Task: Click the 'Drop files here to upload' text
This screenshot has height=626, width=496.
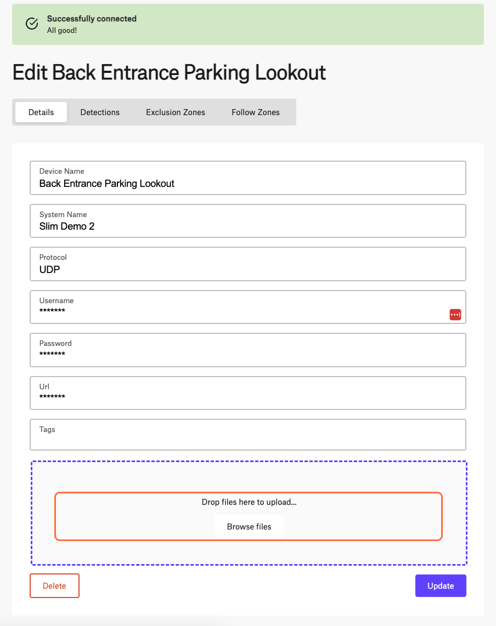Action: (x=249, y=502)
